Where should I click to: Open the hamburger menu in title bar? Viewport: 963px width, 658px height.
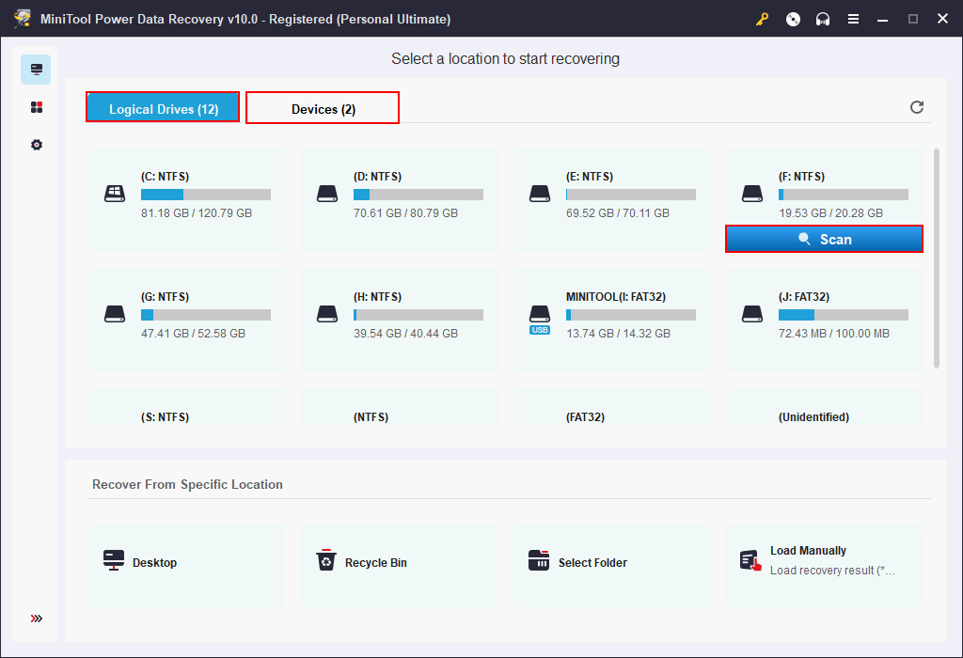853,19
